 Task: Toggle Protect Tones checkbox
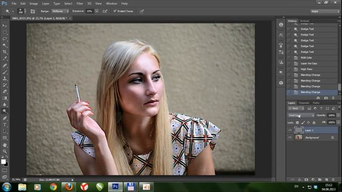(x=115, y=11)
